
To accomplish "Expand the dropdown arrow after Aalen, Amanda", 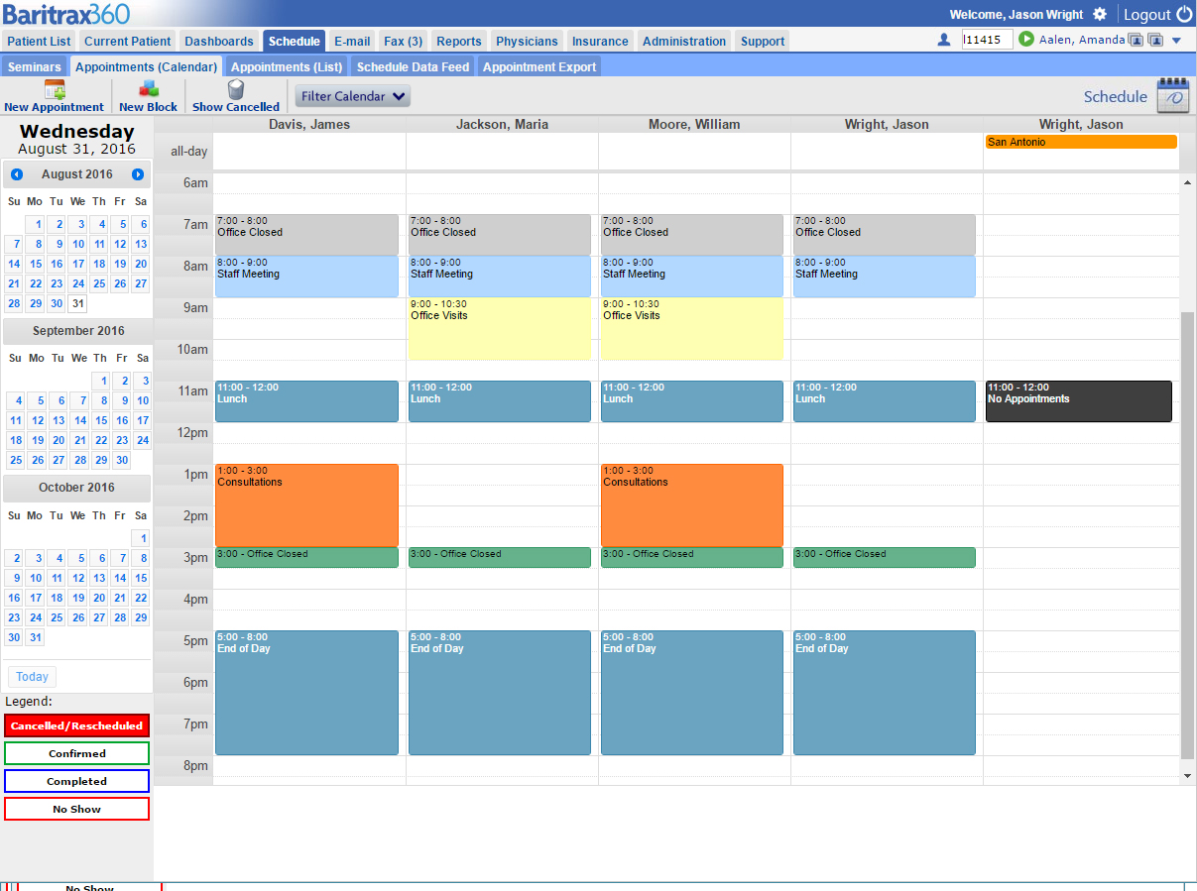I will point(1176,41).
